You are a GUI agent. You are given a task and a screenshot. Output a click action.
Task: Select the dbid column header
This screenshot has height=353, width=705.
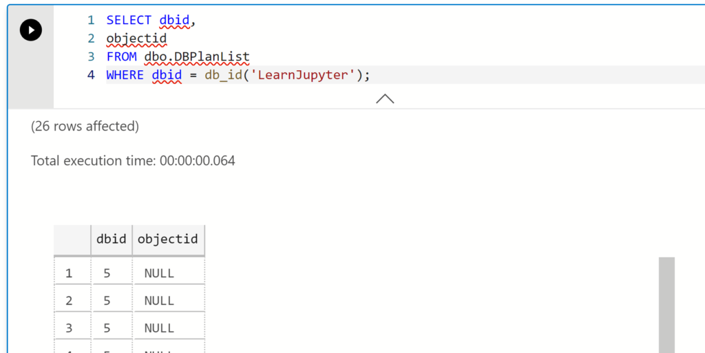tap(112, 239)
